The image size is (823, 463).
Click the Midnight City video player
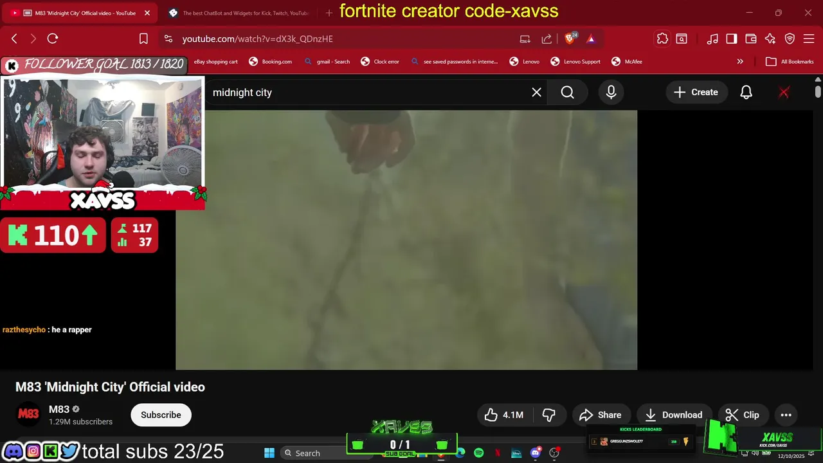(406, 240)
